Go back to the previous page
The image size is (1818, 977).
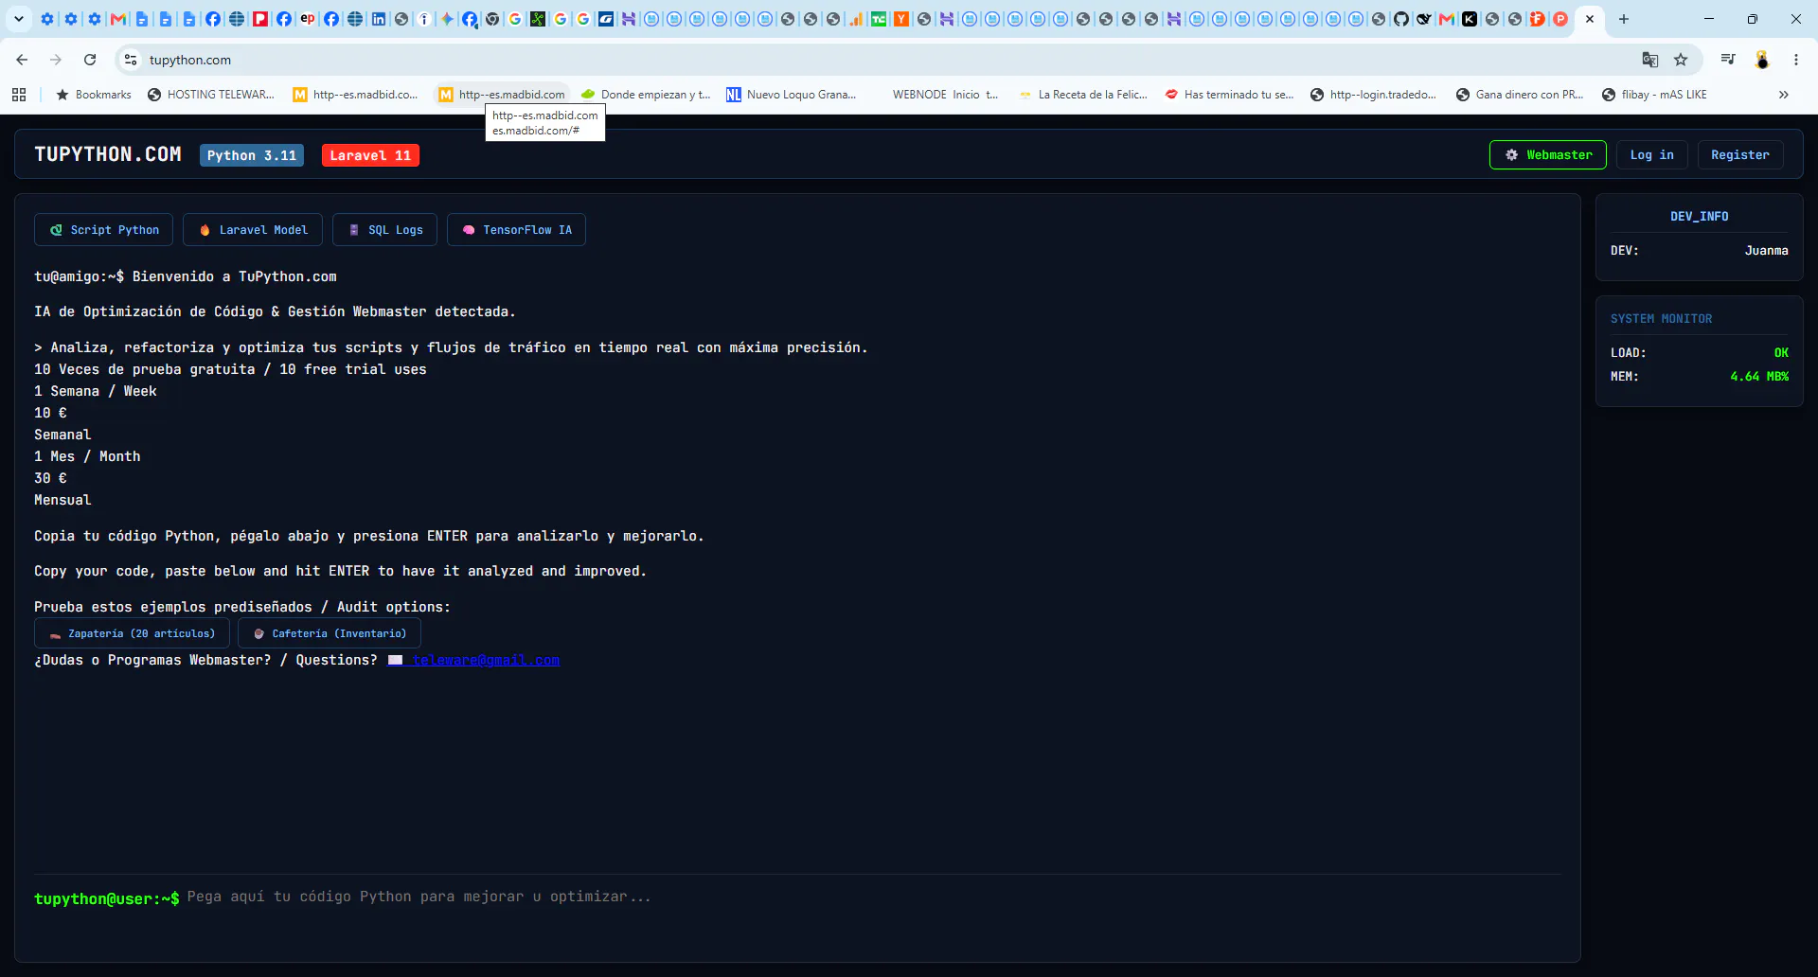pyautogui.click(x=22, y=60)
